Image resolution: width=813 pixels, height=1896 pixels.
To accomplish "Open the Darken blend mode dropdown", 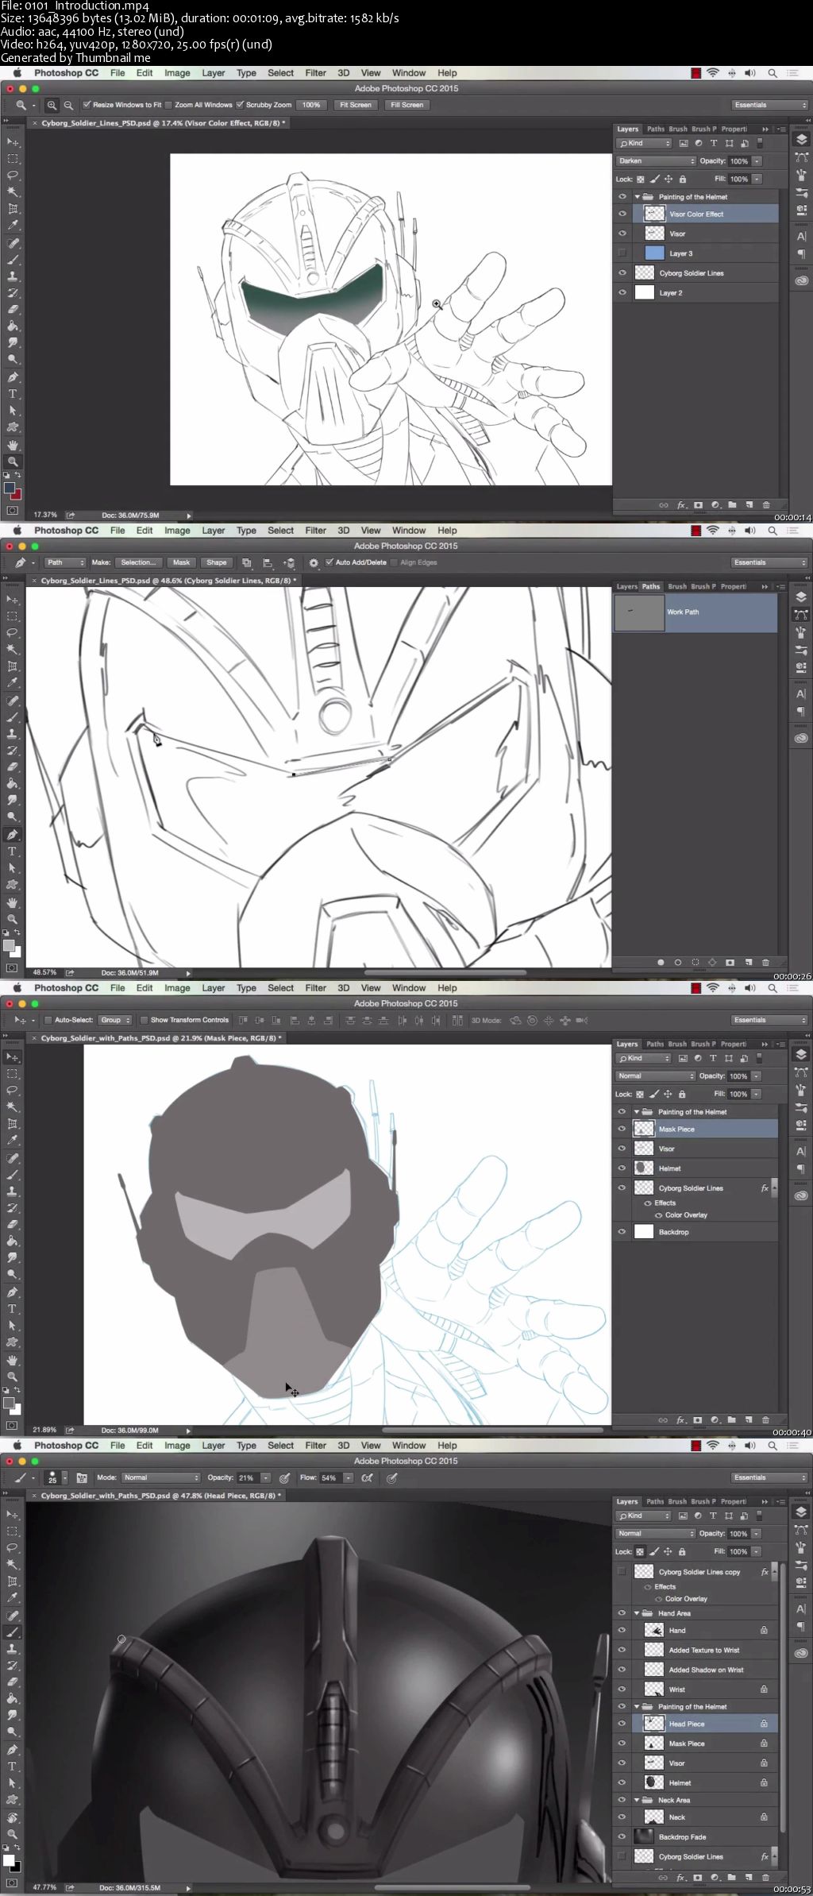I will point(656,160).
